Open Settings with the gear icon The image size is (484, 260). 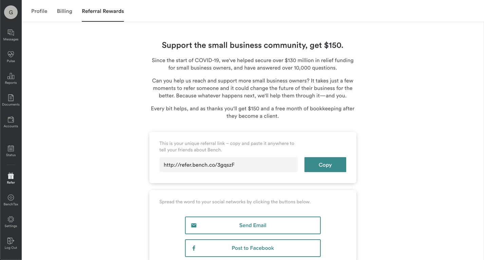(x=11, y=219)
